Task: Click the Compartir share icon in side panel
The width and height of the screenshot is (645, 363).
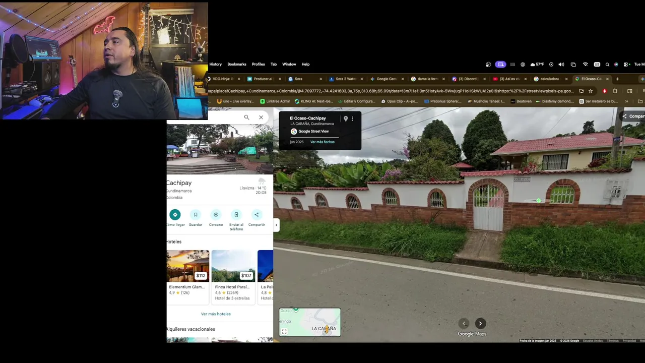Action: coord(256,214)
